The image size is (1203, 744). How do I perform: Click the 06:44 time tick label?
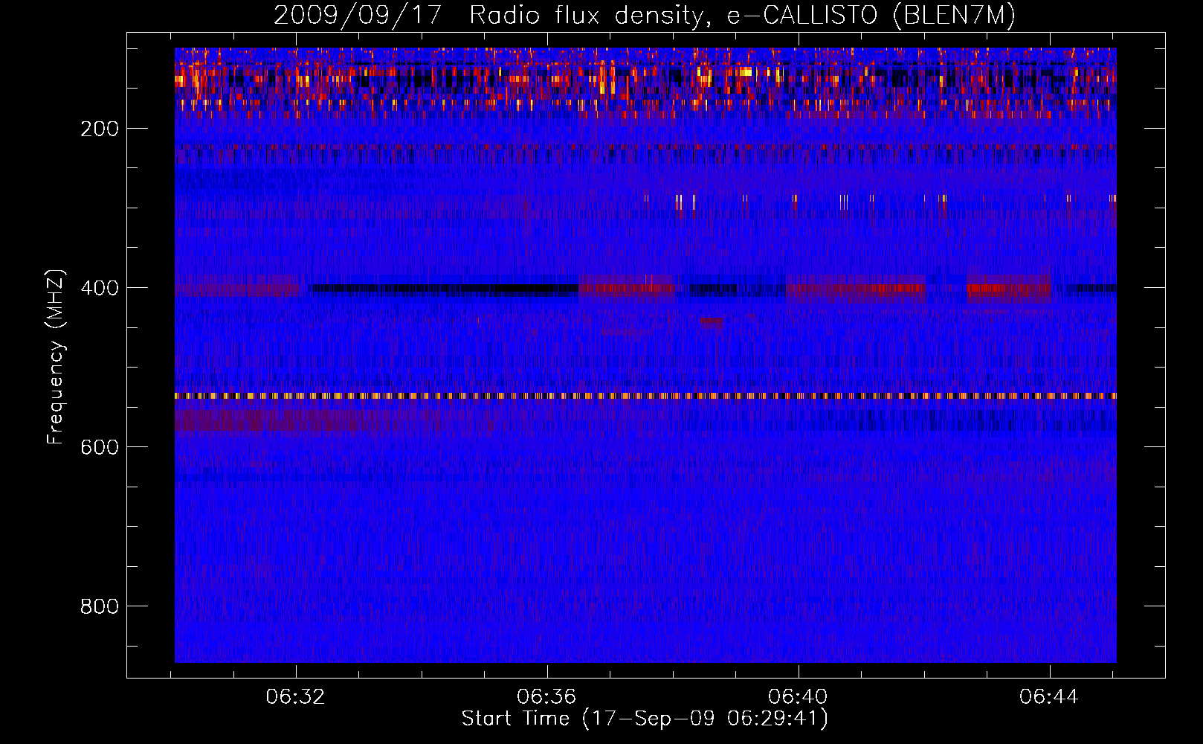point(1049,697)
